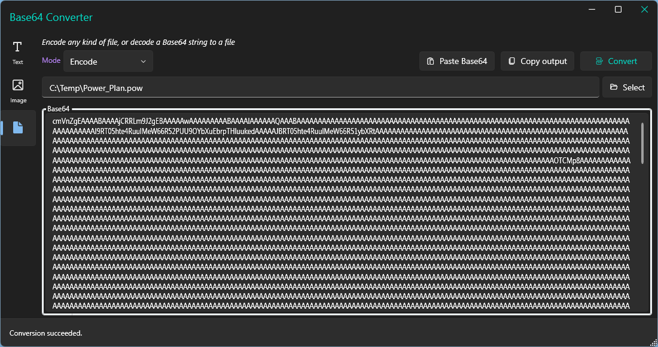Click the copy icon on Copy output
This screenshot has height=347, width=658.
point(511,61)
